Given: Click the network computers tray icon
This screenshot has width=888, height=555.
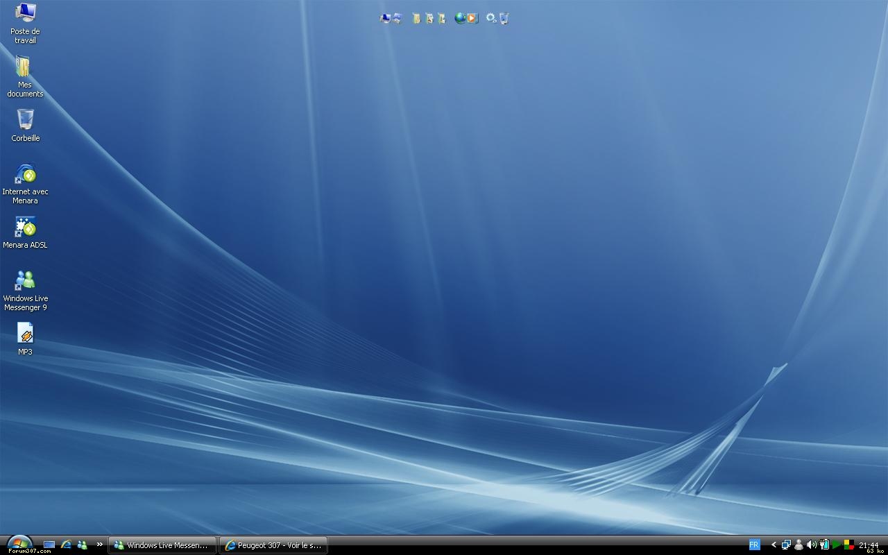Looking at the screenshot, I should pos(786,545).
